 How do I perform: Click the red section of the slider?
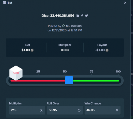point(38,81)
